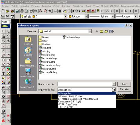The height and width of the screenshot is (125, 140).
Task: Select the Rotate tool in left toolbar
Action: (x=3, y=96)
